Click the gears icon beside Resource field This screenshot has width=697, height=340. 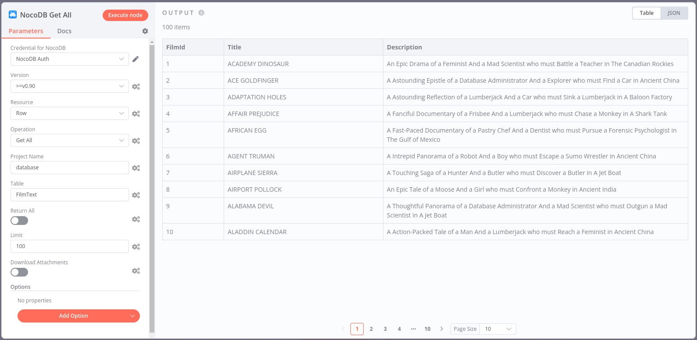[x=136, y=114]
